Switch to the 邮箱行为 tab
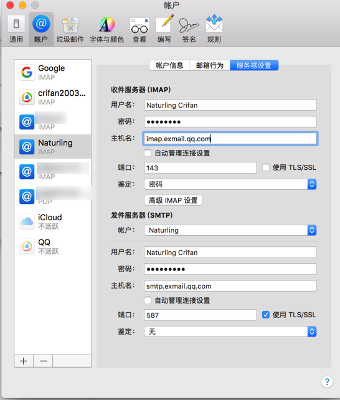This screenshot has width=340, height=400. pos(210,65)
